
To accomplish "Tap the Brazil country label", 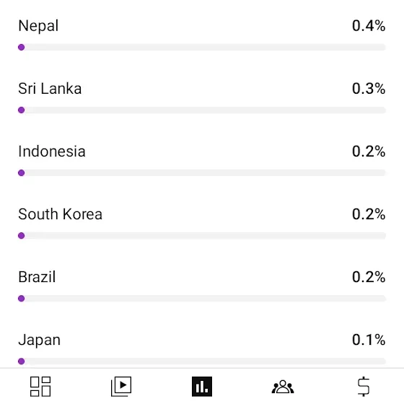I will (37, 277).
